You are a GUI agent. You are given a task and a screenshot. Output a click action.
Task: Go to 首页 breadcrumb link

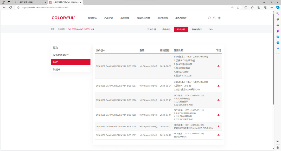click(x=53, y=29)
